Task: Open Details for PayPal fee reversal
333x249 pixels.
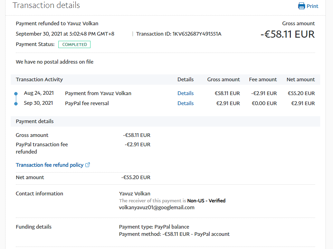Action: pyautogui.click(x=185, y=103)
